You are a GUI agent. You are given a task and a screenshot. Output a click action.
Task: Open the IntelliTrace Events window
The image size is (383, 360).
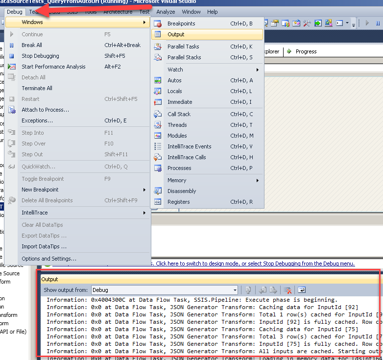pyautogui.click(x=207, y=146)
